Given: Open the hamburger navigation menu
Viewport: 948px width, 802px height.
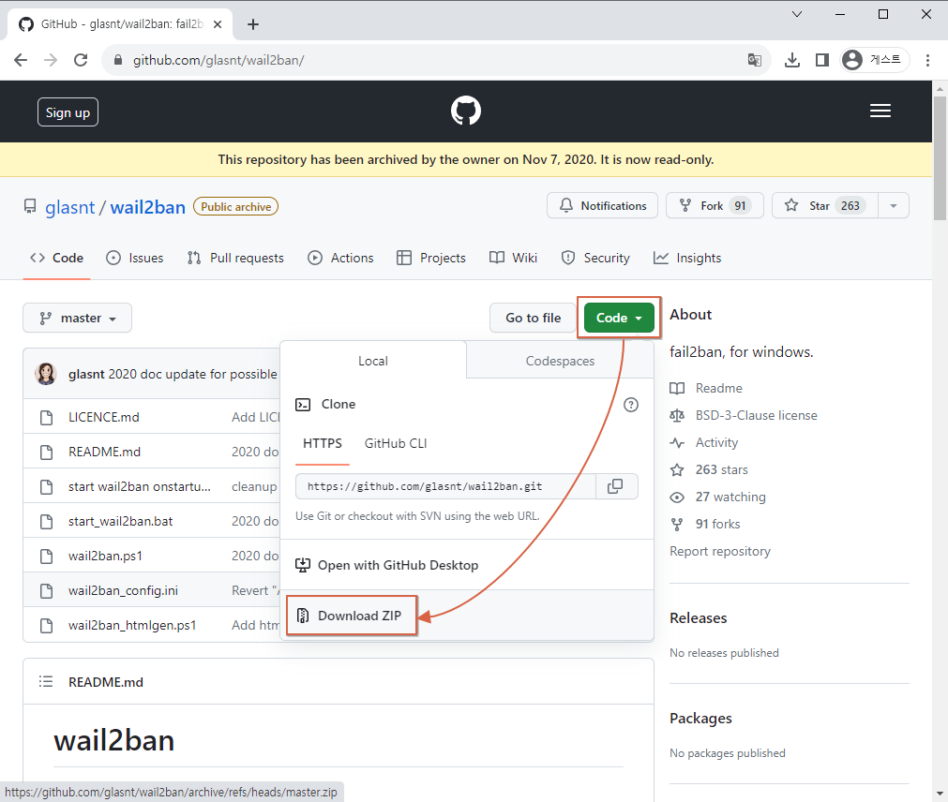Looking at the screenshot, I should click(880, 111).
